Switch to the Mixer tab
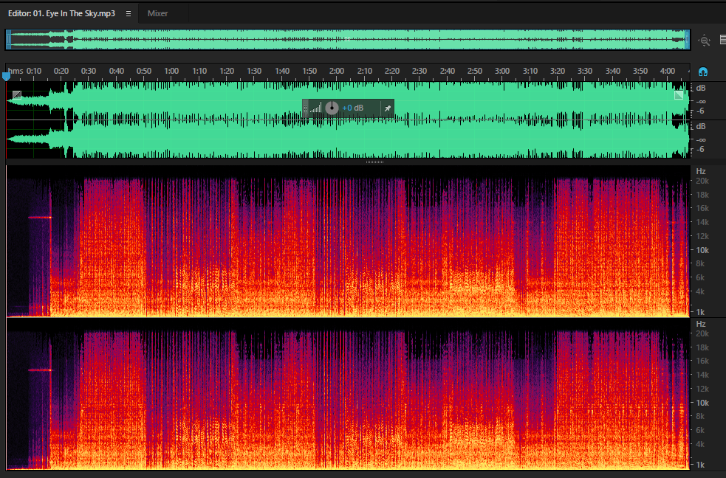Viewport: 726px width, 478px height. [x=157, y=13]
